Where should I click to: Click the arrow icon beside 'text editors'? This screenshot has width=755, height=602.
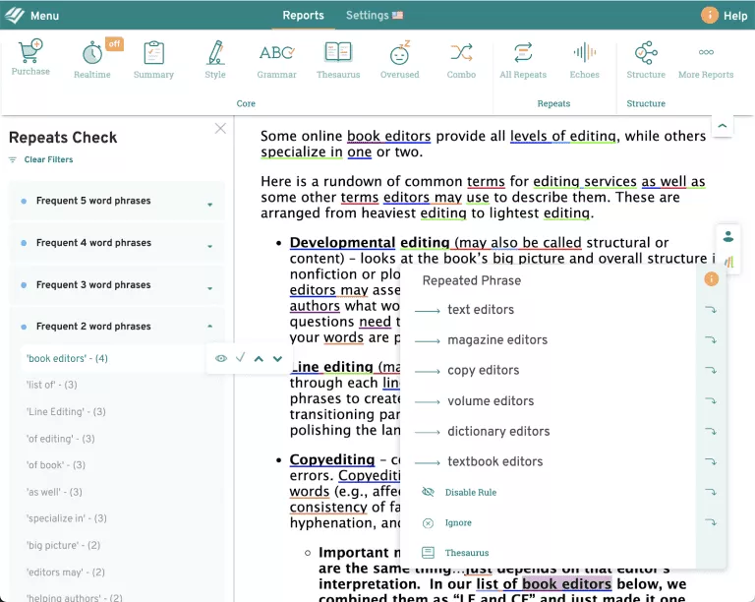[x=711, y=310]
